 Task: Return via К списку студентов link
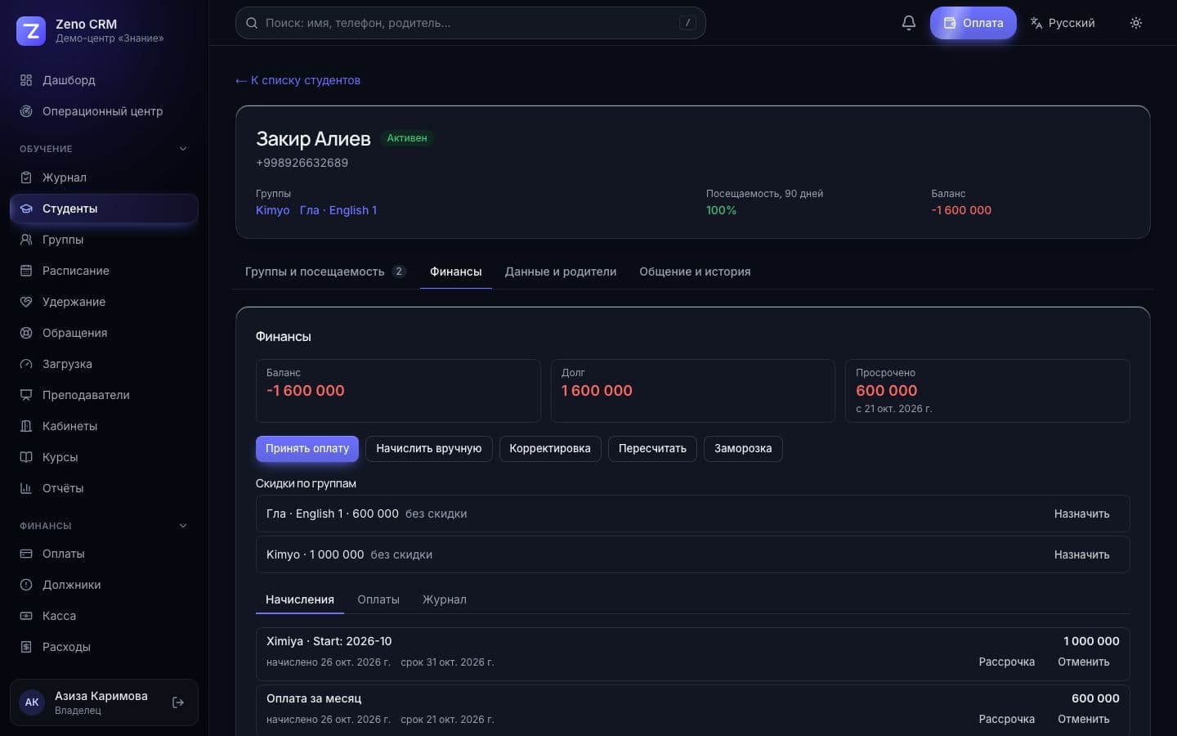click(x=298, y=80)
